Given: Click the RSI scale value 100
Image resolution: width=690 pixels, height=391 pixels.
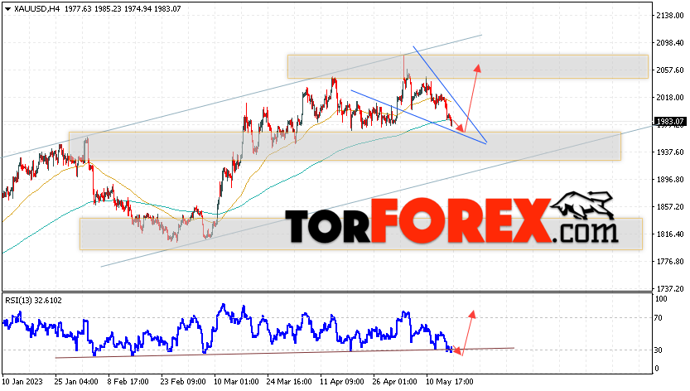Looking at the screenshot, I should tap(661, 299).
